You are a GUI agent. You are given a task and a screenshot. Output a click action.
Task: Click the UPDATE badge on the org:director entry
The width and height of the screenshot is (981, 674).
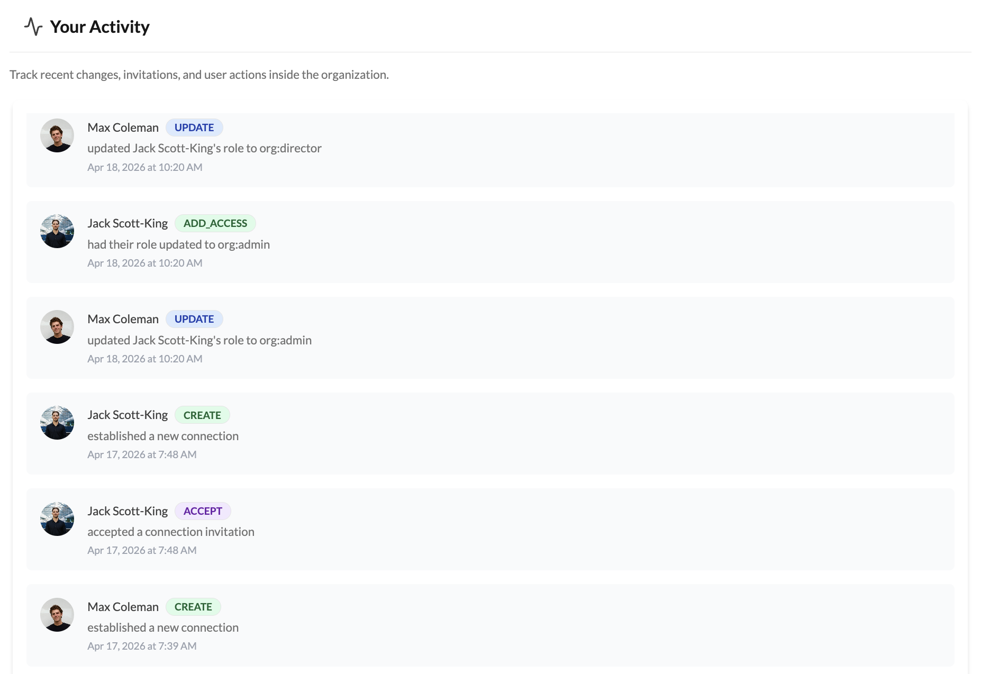pos(194,127)
